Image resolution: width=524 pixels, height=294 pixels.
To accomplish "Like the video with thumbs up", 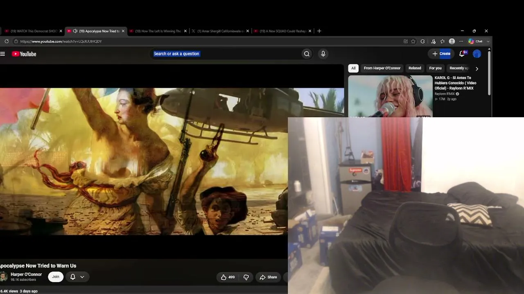I will (228, 277).
